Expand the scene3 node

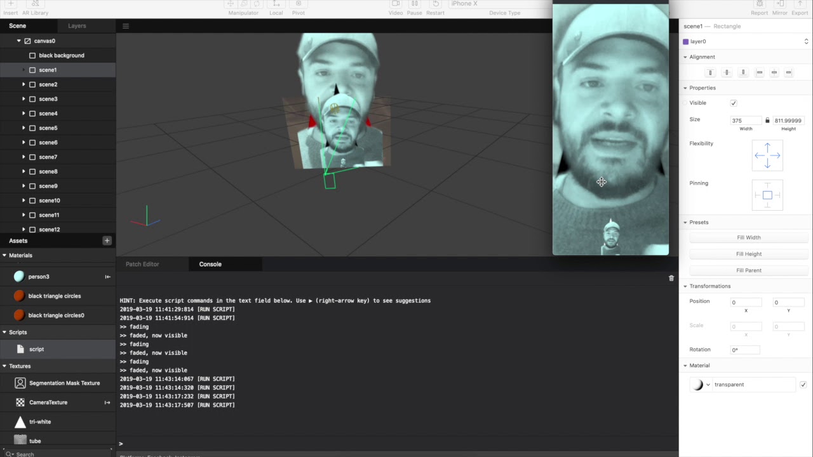click(24, 99)
